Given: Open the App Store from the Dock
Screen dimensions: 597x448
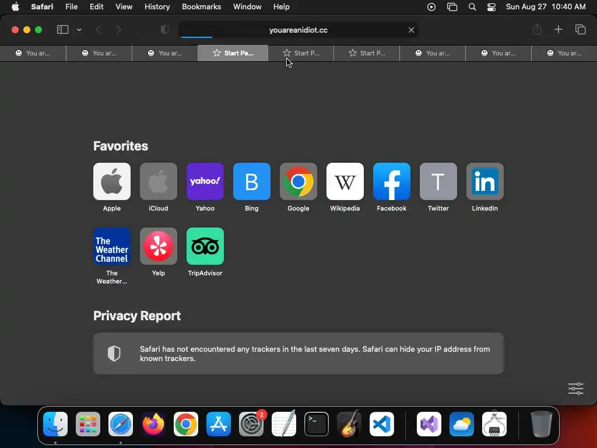Looking at the screenshot, I should (x=219, y=424).
